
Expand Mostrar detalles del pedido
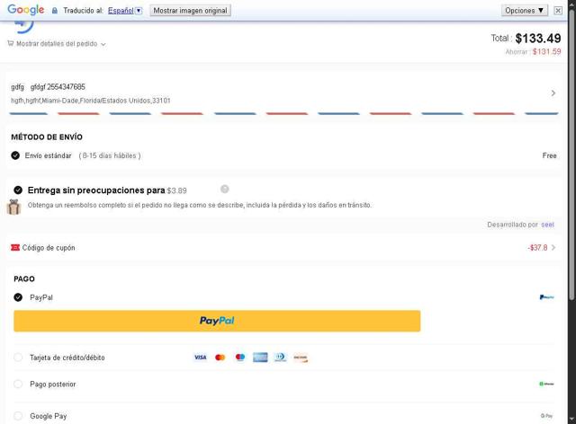58,44
